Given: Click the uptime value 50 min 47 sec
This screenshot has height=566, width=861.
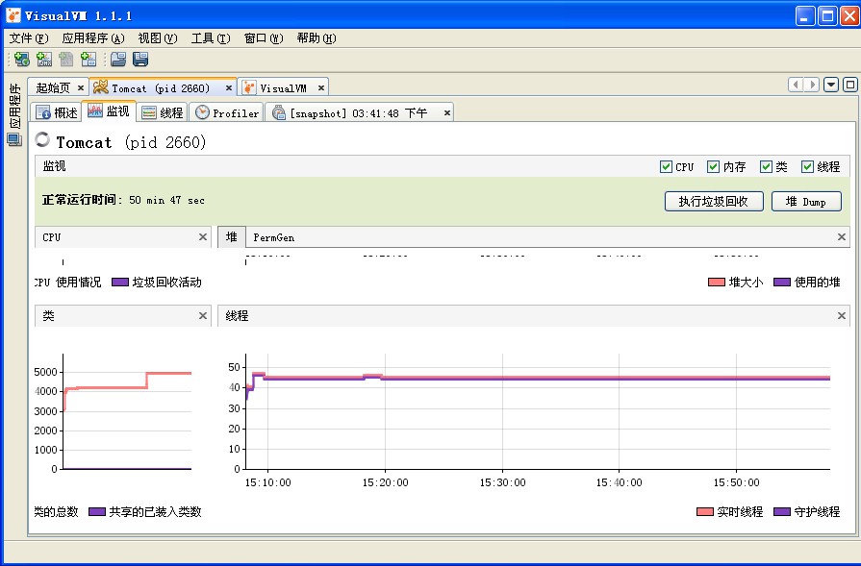Looking at the screenshot, I should (167, 201).
